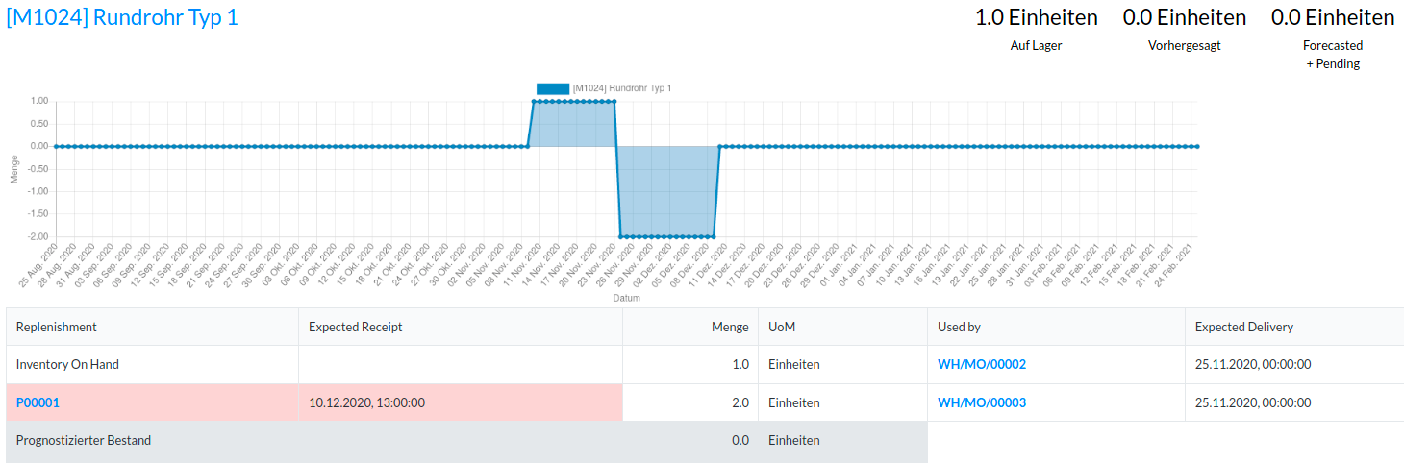
Task: Open manufacturing order WH/MO/00003
Action: point(982,402)
